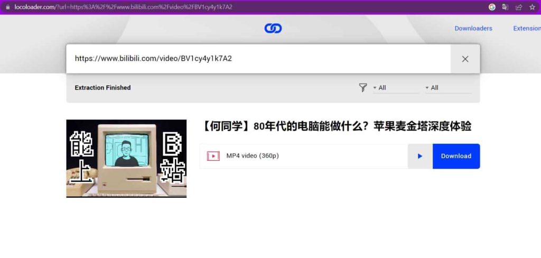Screen dimensions: 541x258
Task: Click the Chinese video title text
Action: click(x=337, y=126)
